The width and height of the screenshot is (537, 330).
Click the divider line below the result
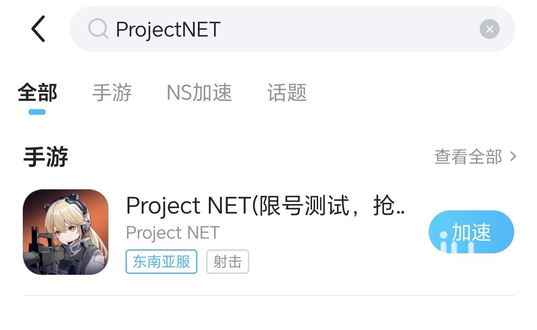point(268,295)
